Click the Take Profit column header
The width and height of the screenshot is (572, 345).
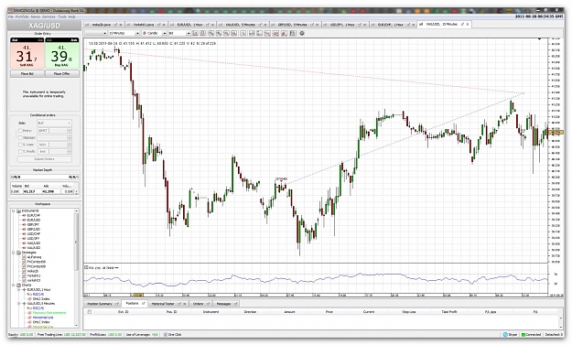click(x=449, y=312)
